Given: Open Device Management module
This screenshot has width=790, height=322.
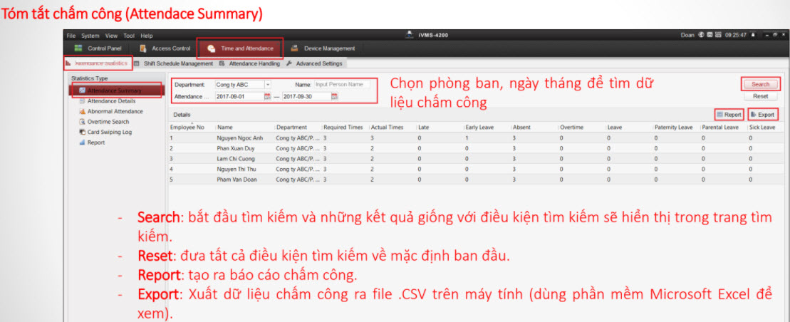Looking at the screenshot, I should (x=323, y=48).
